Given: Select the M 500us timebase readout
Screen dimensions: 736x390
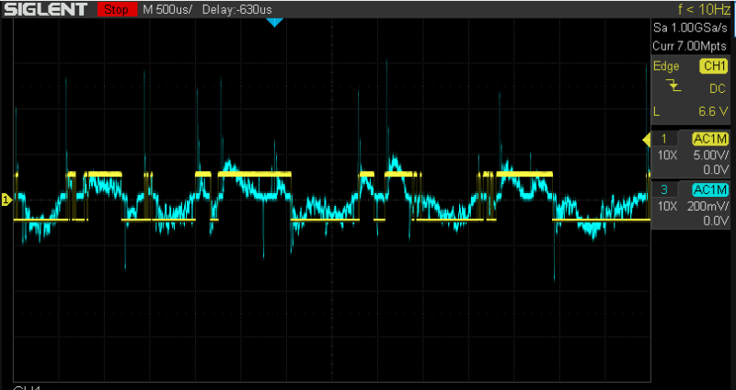Looking at the screenshot, I should pyautogui.click(x=168, y=9).
